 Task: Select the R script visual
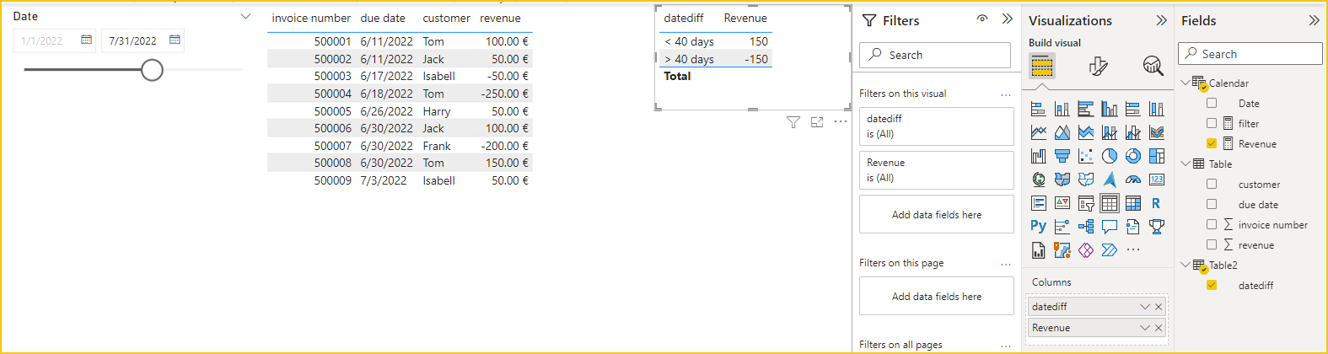coord(1157,203)
